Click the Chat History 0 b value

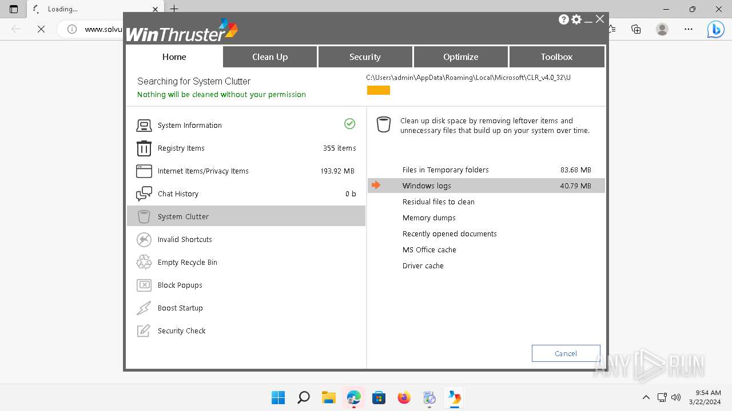[351, 194]
